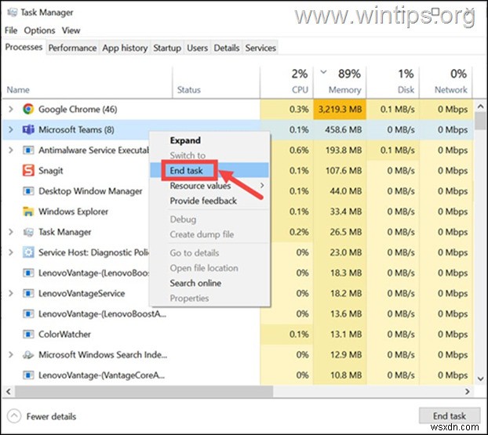This screenshot has height=435, width=488.
Task: Click the 107.6 MB Snagit memory cell
Action: pos(340,170)
